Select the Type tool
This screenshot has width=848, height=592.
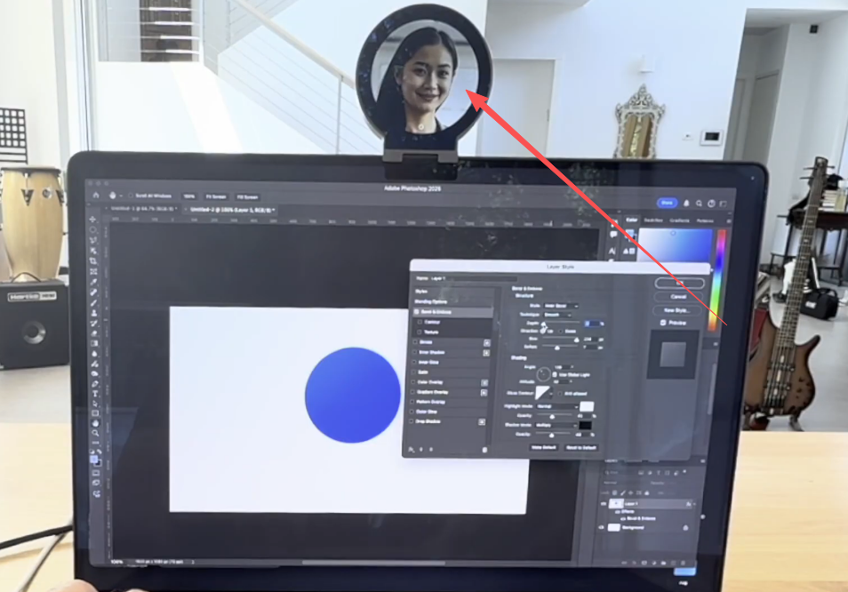point(95,394)
